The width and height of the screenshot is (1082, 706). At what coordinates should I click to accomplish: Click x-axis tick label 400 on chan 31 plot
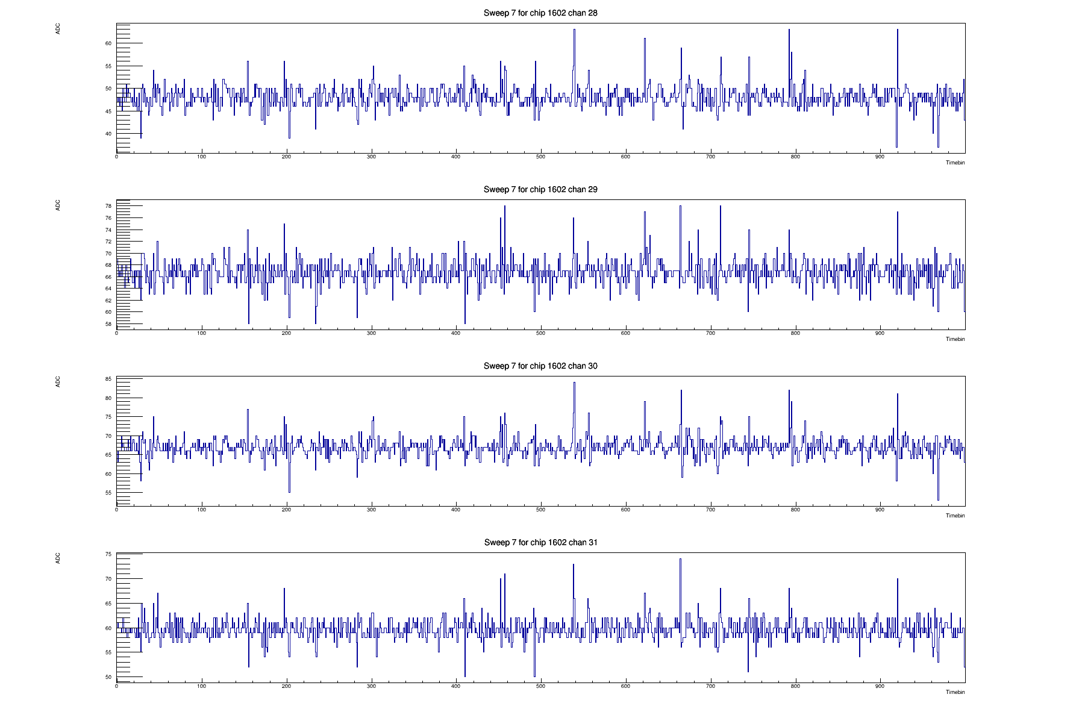[456, 686]
